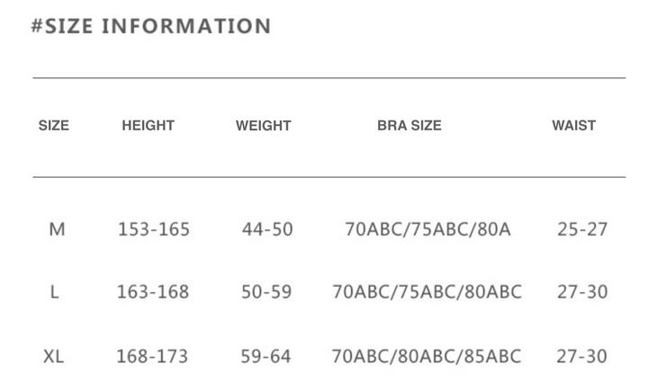Click the 27-30 waist value in XL row

(581, 357)
